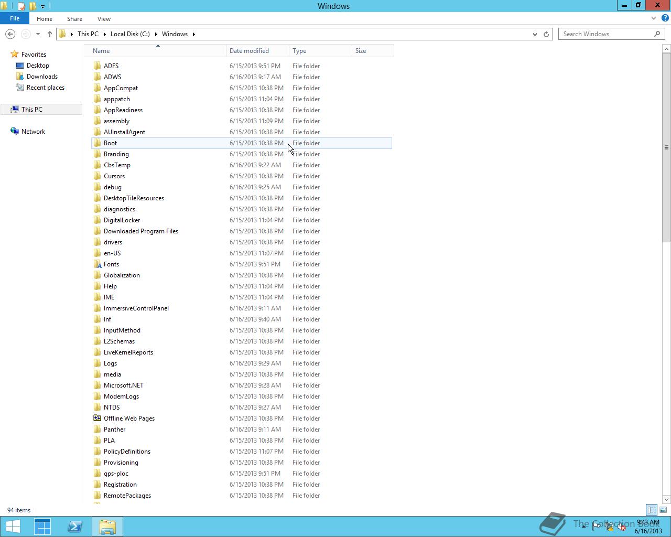Expand the This PC breadcrumb arrow
Screen dimensions: 671x537
click(x=104, y=34)
